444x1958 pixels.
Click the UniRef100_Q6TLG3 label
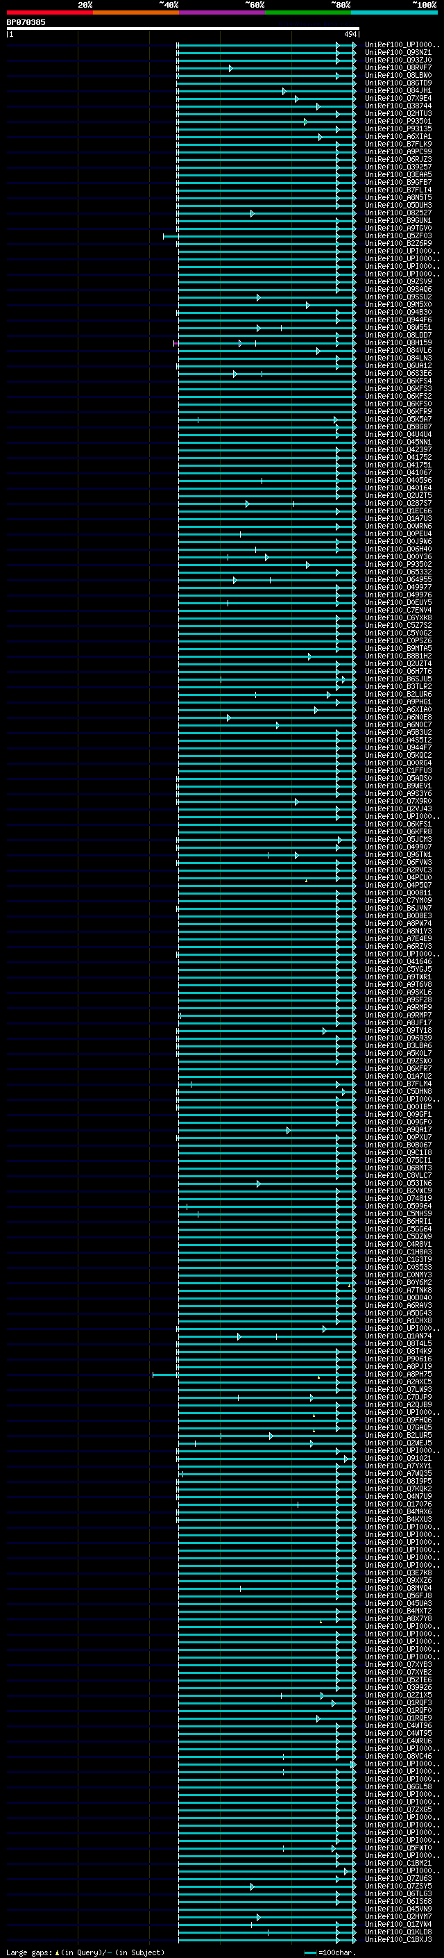tap(398, 1893)
